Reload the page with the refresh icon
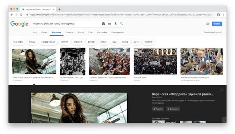The width and height of the screenshot is (235, 134). pyautogui.click(x=21, y=15)
